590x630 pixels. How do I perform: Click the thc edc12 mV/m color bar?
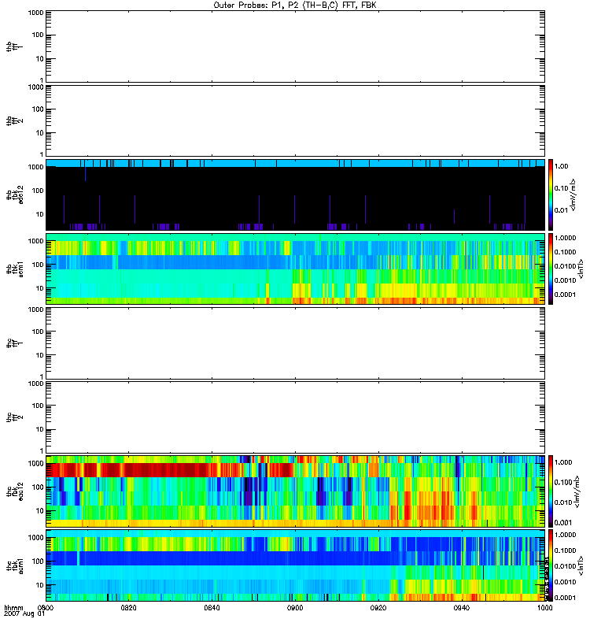tap(551, 491)
